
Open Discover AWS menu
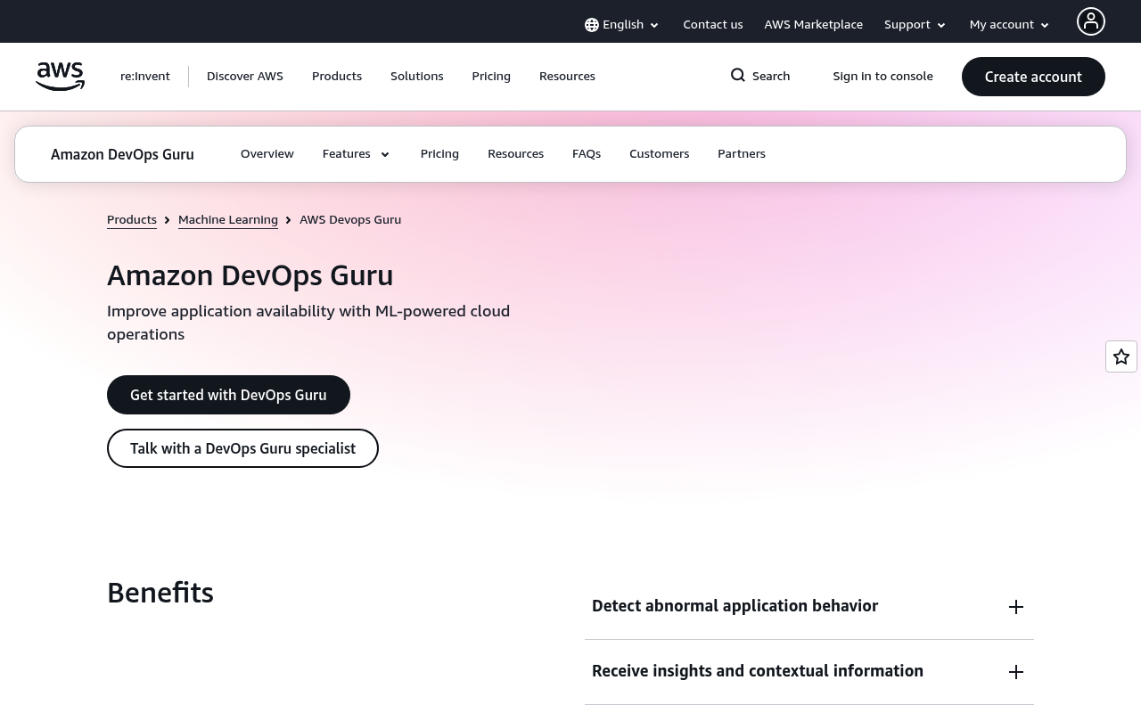click(245, 76)
